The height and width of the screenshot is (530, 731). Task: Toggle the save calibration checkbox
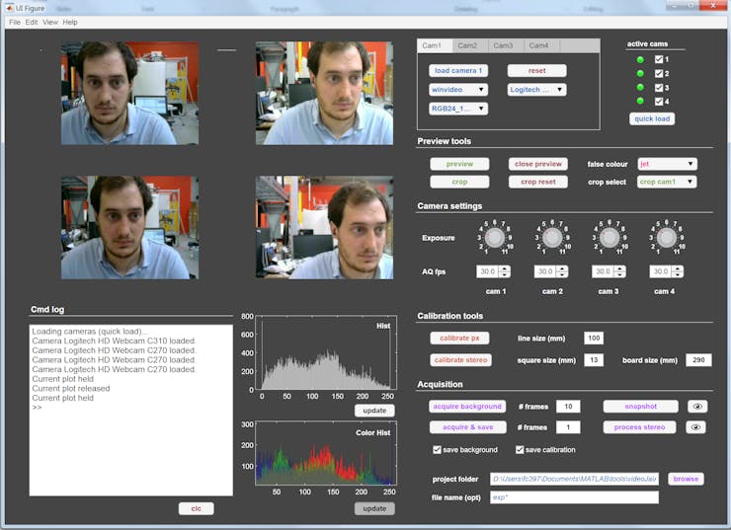520,450
